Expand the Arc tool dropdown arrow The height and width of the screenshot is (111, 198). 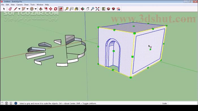pos(27,9)
